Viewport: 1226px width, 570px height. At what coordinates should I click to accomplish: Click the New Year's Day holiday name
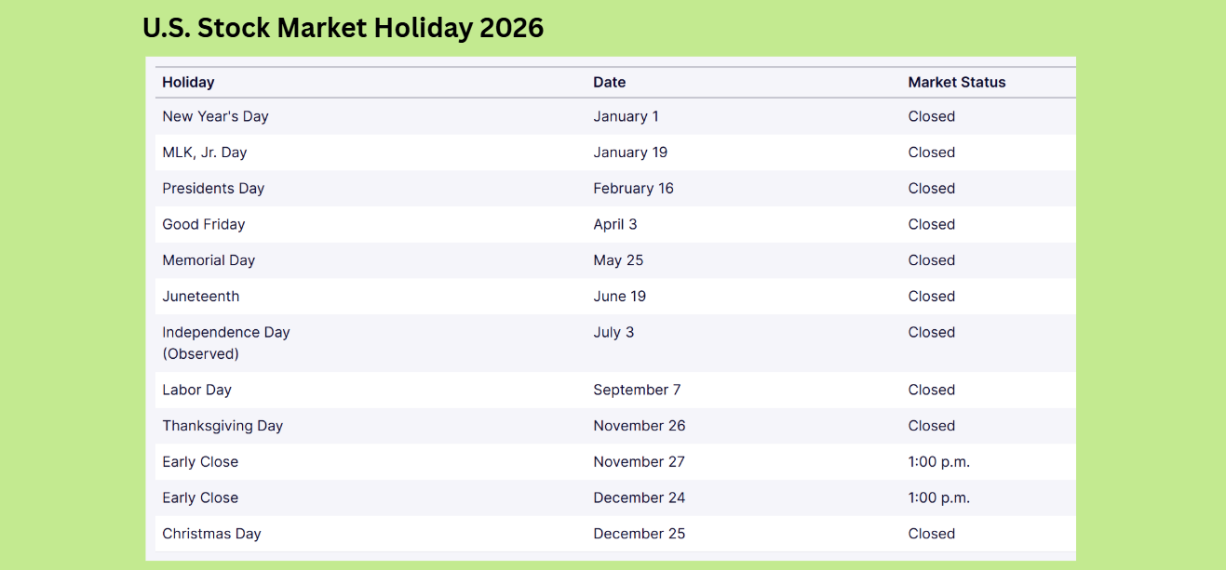point(215,116)
